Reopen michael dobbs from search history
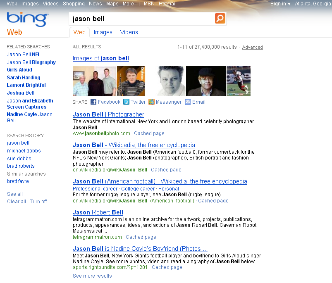332x283 pixels. pos(24,151)
